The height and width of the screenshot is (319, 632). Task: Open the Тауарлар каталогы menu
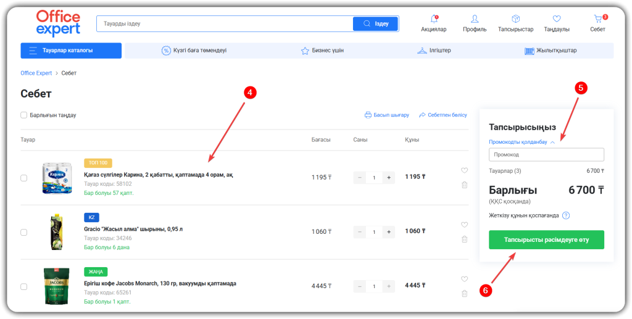pyautogui.click(x=71, y=51)
